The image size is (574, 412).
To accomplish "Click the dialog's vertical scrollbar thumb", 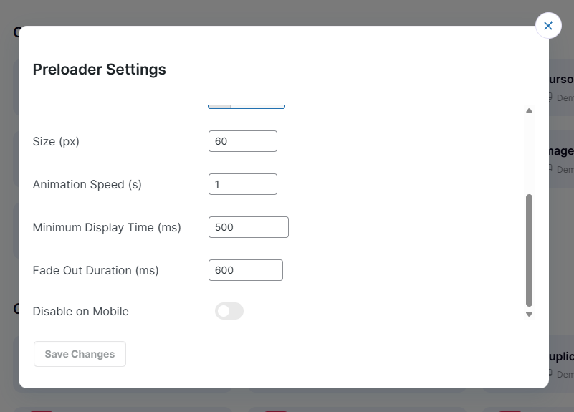I will 529,249.
